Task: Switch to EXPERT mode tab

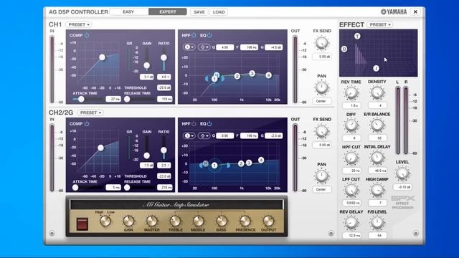Action: [x=168, y=12]
